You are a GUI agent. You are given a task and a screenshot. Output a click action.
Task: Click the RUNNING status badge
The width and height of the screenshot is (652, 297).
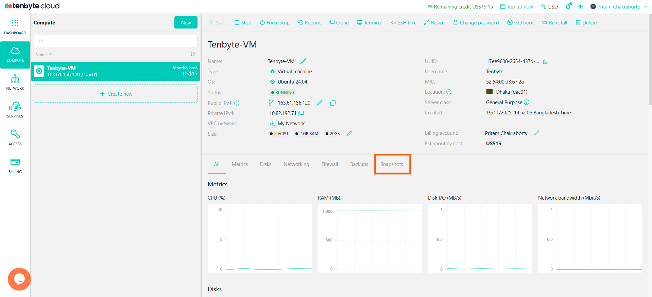283,92
